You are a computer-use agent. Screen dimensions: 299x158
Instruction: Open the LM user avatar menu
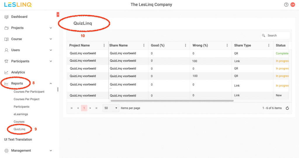[x=293, y=5]
